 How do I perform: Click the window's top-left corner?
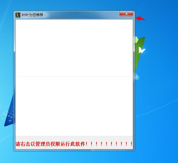(x=14, y=12)
